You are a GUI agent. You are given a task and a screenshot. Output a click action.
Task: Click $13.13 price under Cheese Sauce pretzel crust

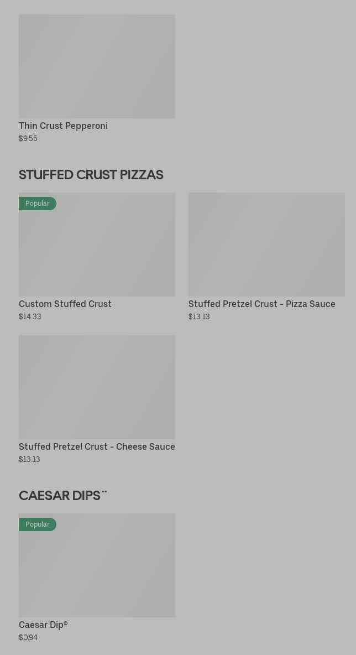tap(29, 459)
